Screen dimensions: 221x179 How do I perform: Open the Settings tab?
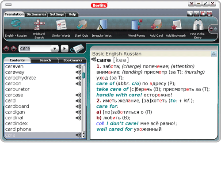(57, 14)
